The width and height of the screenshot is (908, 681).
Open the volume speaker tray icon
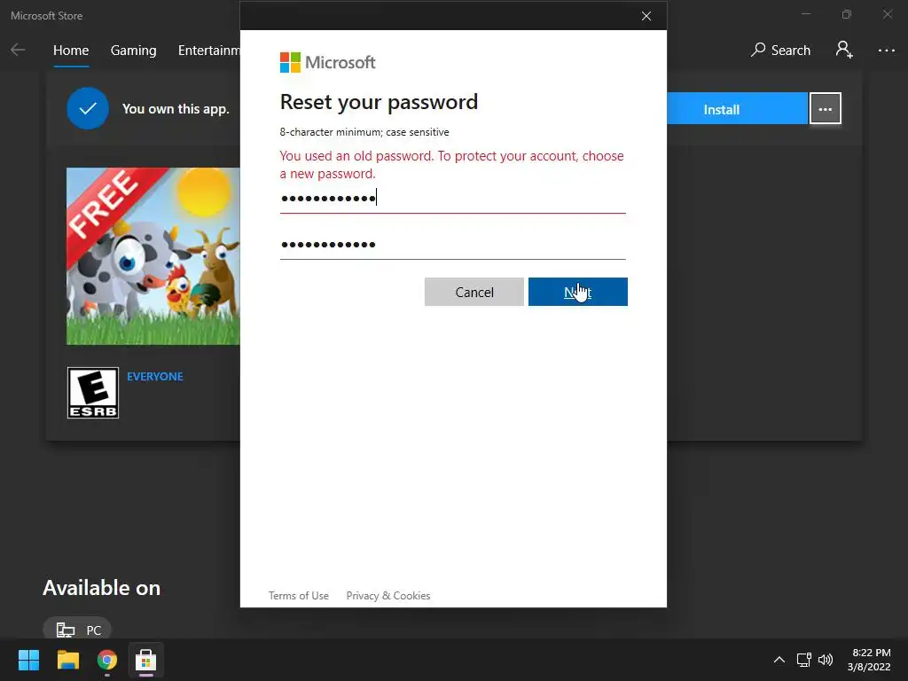[x=826, y=660]
